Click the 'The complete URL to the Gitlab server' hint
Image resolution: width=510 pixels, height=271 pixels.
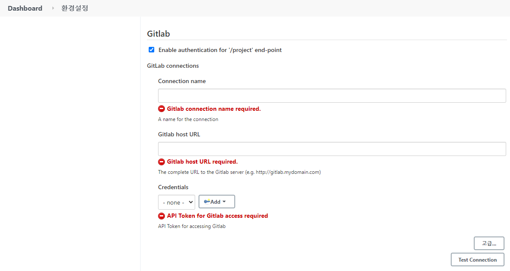tap(239, 172)
